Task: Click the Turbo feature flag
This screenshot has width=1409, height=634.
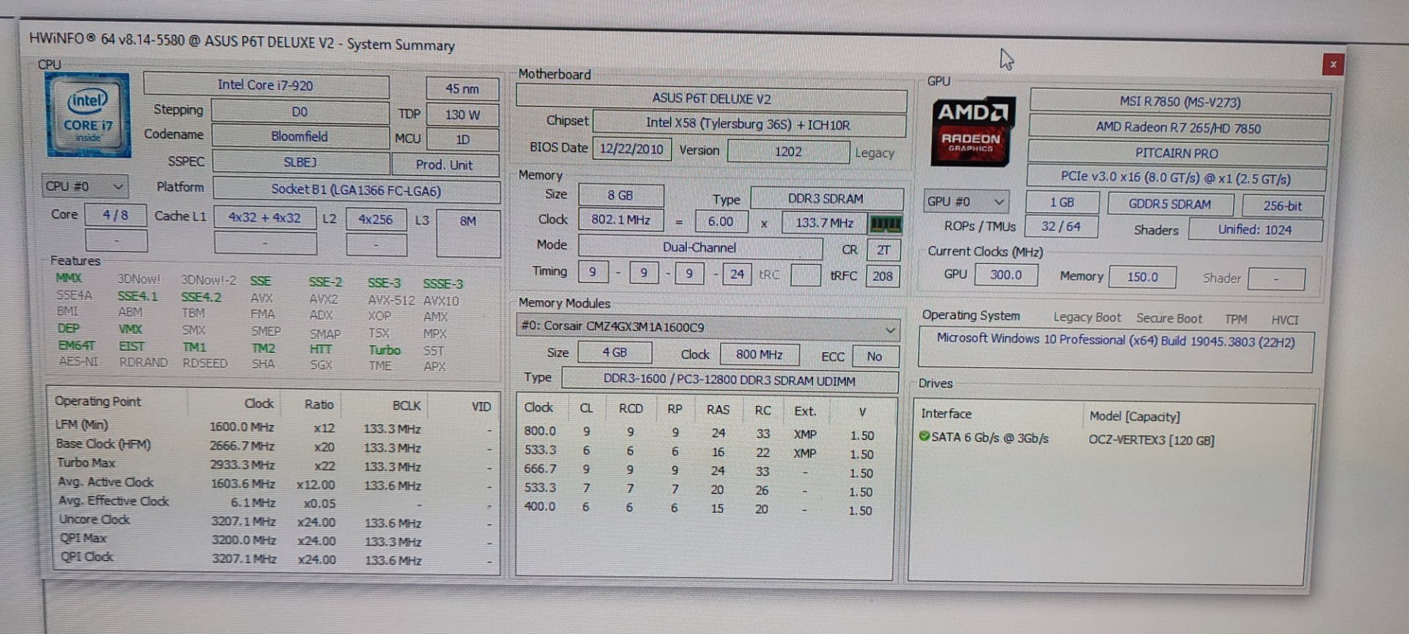Action: click(385, 350)
